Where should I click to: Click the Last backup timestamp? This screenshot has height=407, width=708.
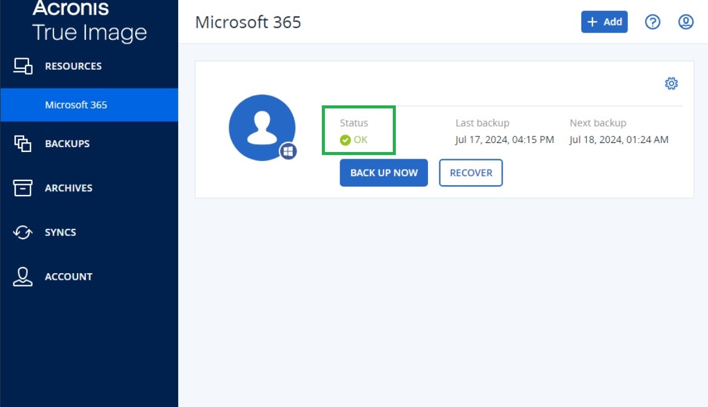[x=504, y=139]
